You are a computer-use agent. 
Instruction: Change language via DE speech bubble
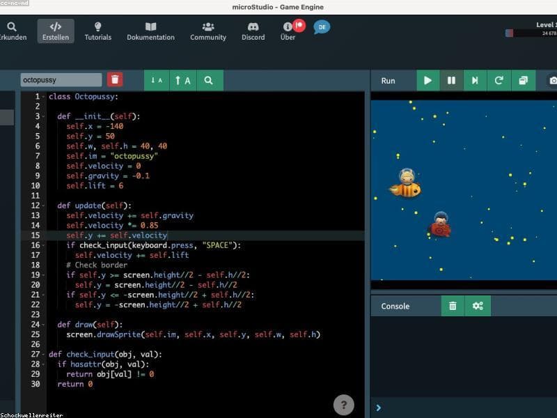[322, 27]
